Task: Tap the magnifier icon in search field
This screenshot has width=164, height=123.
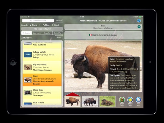Action: (x=31, y=20)
